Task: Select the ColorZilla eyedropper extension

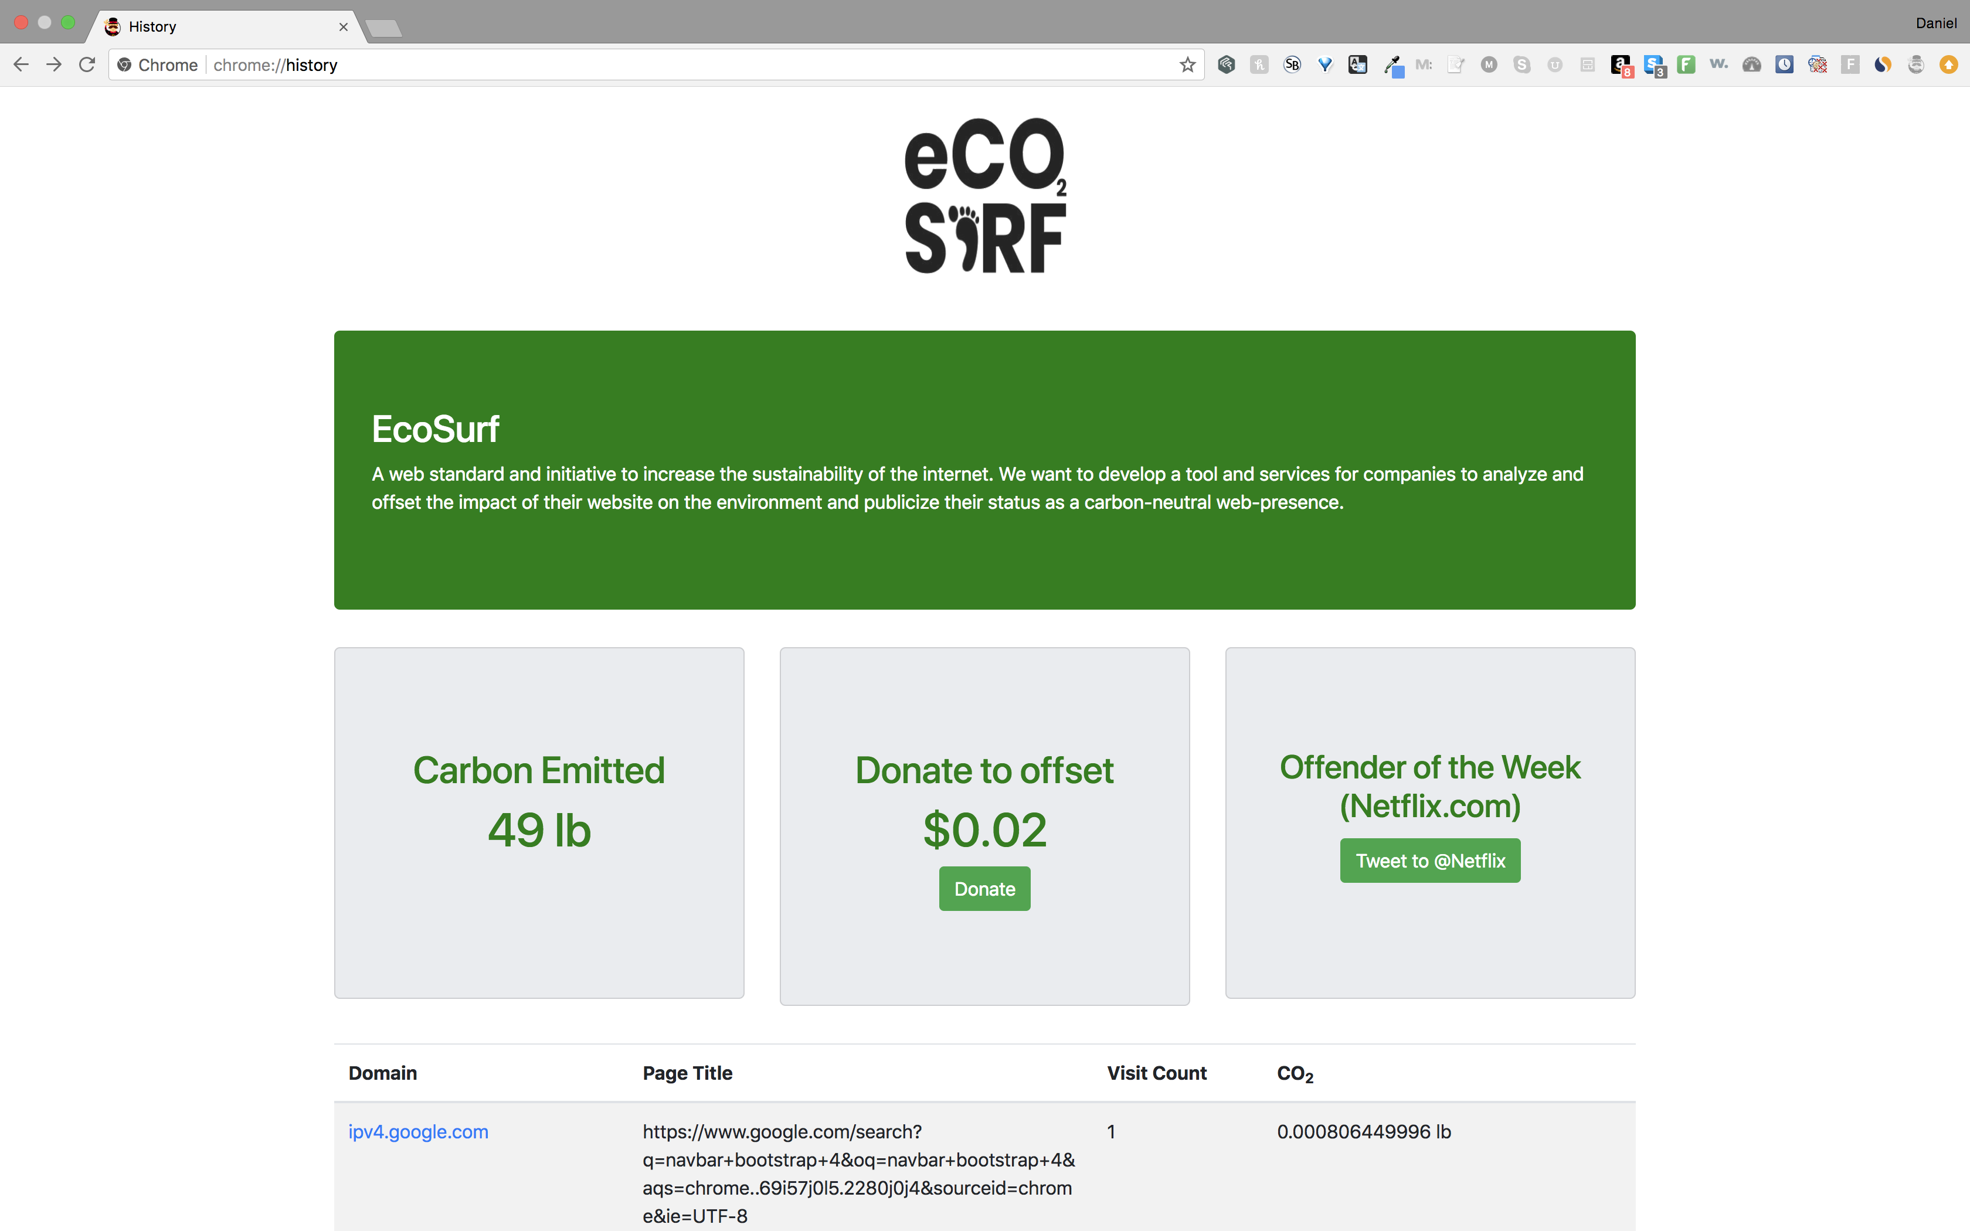Action: (1394, 64)
